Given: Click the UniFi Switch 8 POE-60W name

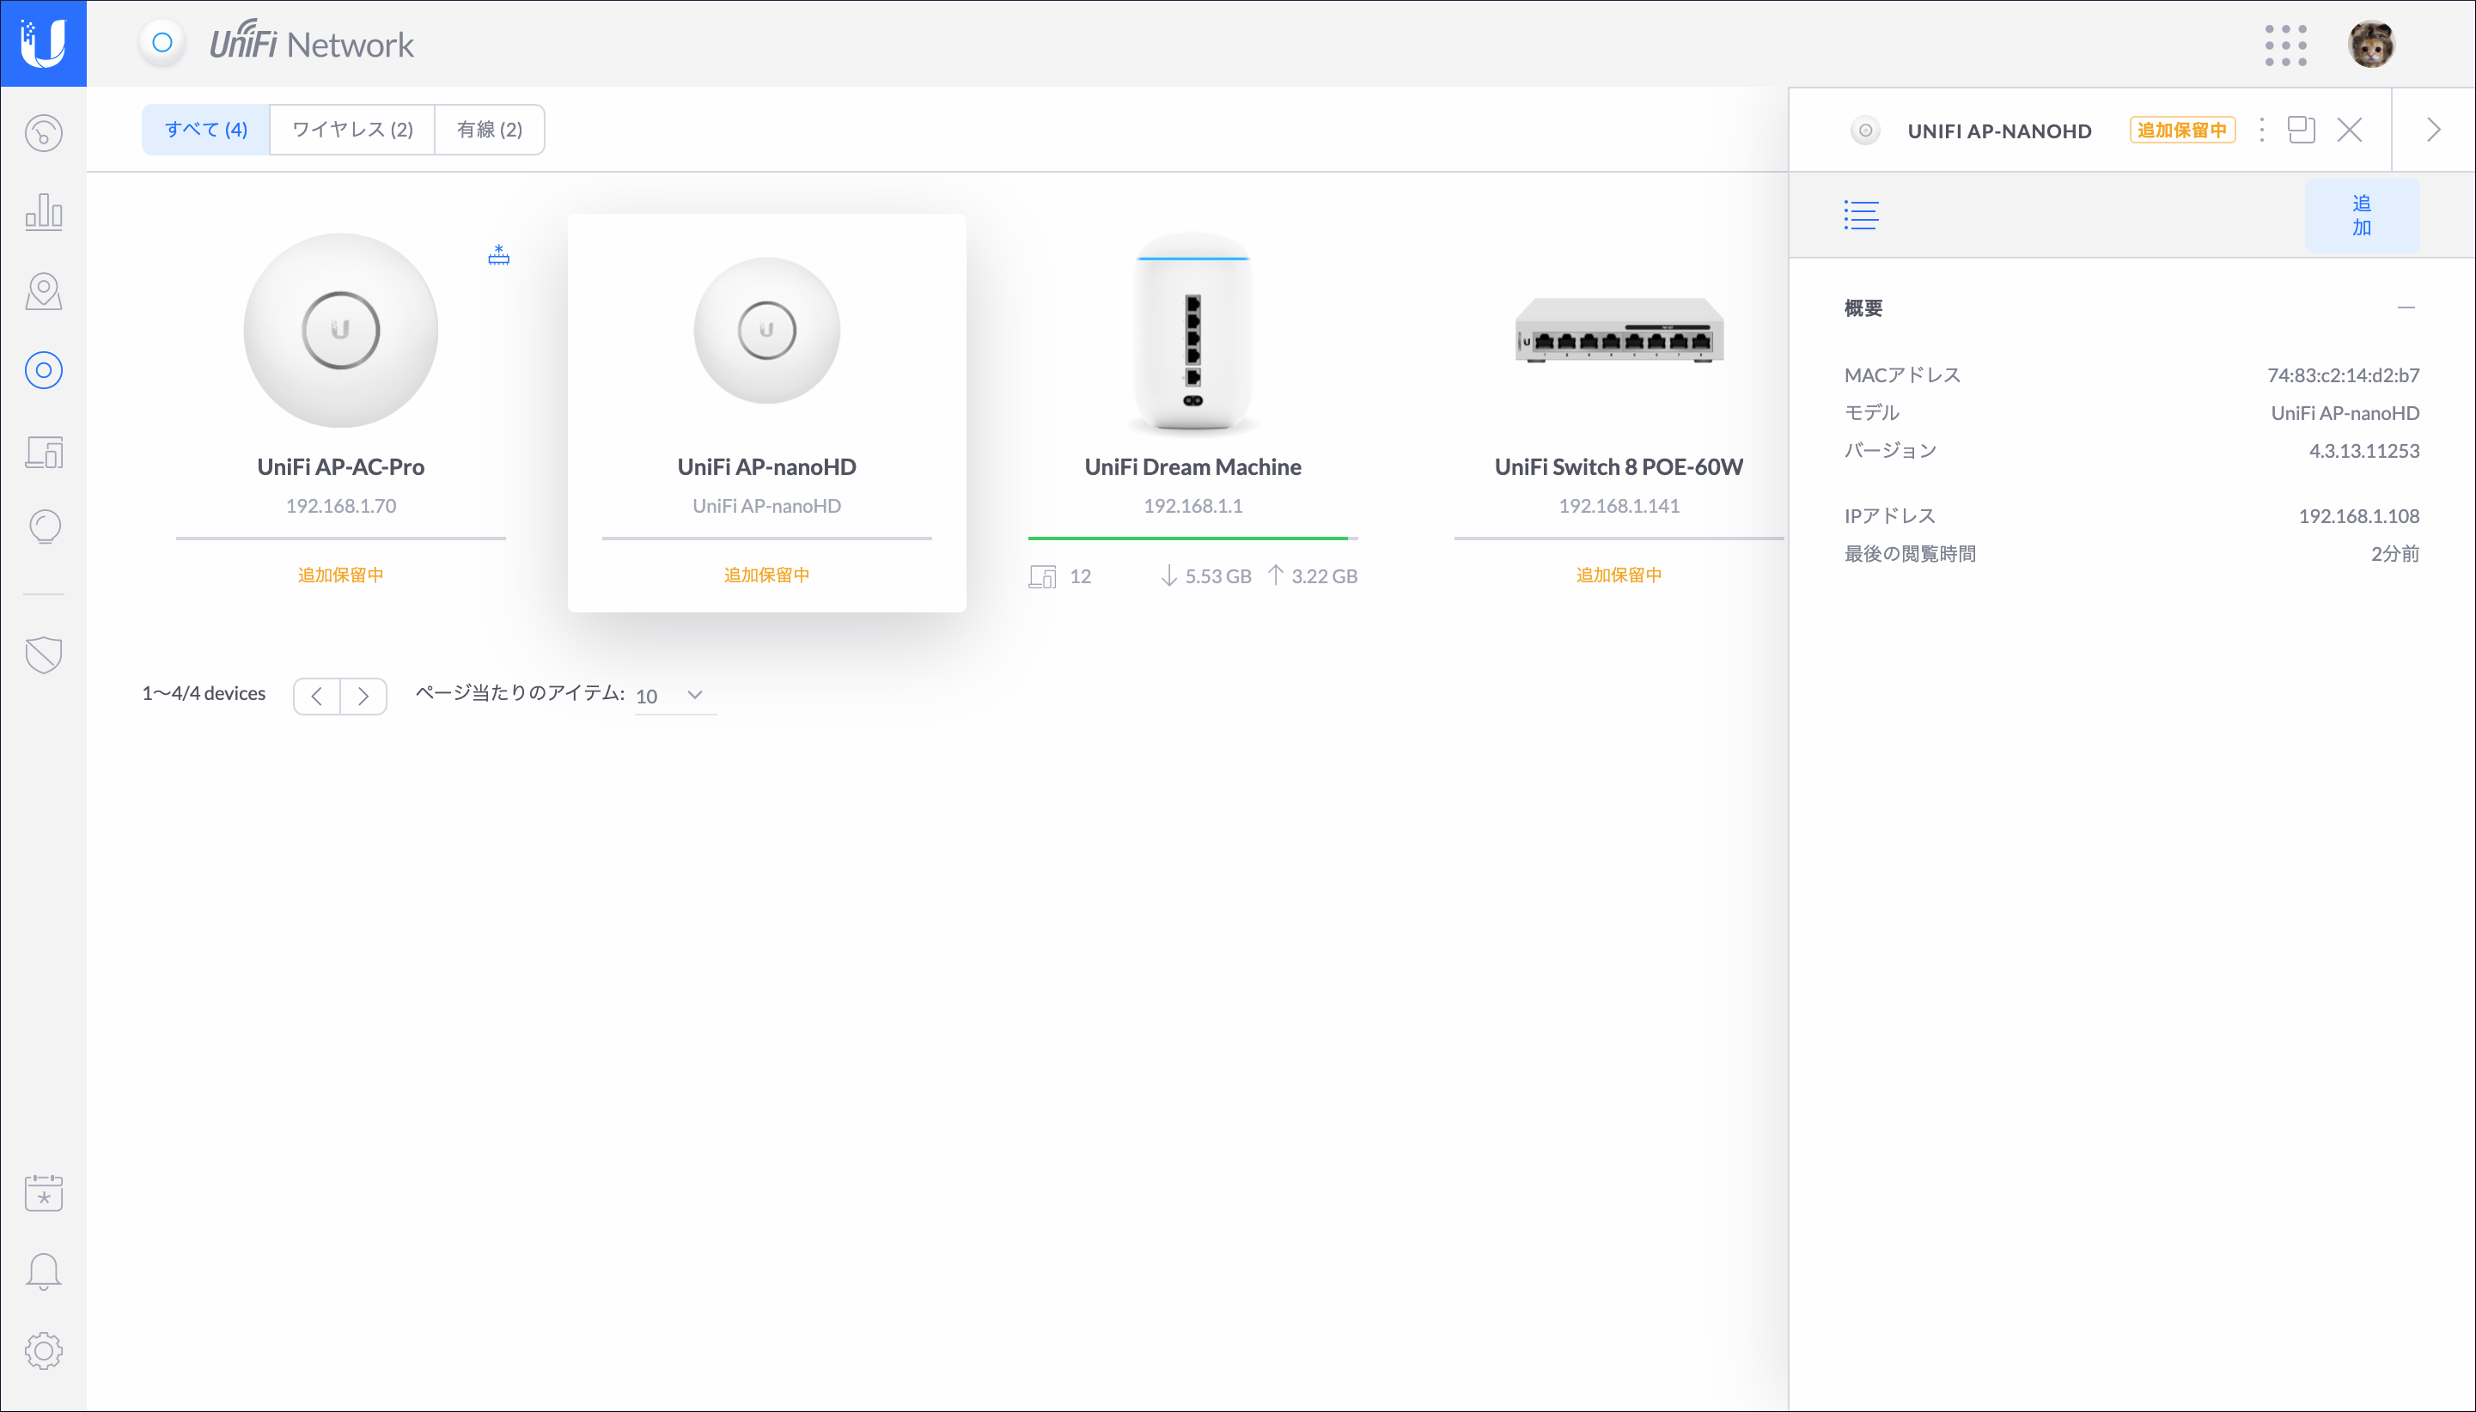Looking at the screenshot, I should (x=1619, y=466).
